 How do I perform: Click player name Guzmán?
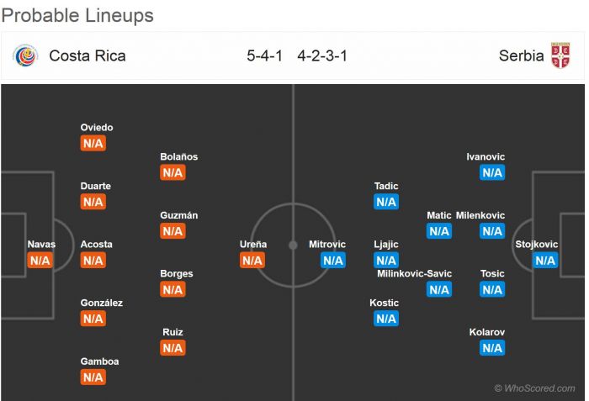[178, 215]
